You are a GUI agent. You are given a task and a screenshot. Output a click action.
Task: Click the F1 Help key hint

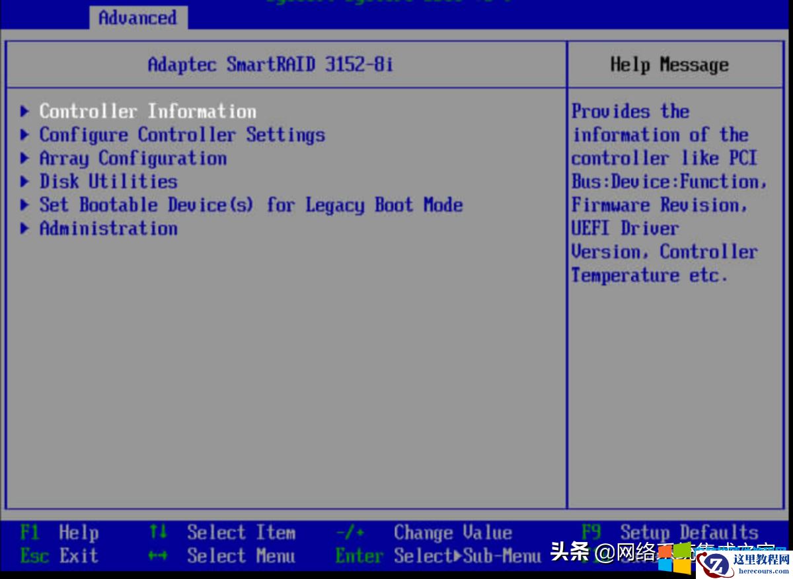pos(59,532)
